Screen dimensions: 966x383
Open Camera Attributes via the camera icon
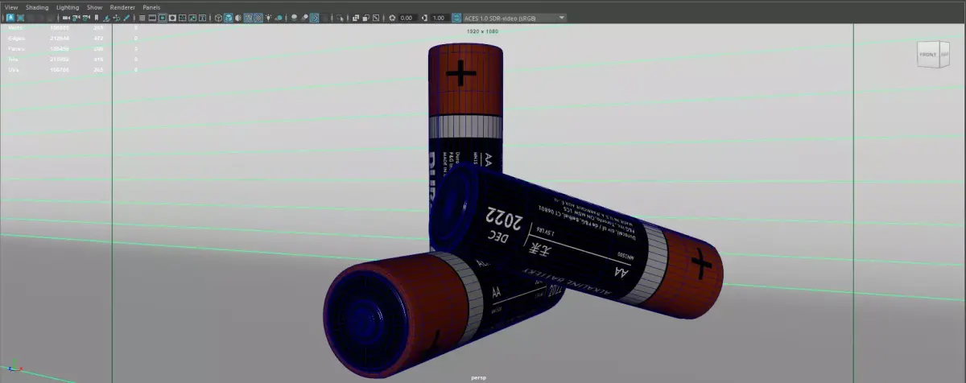[x=86, y=18]
